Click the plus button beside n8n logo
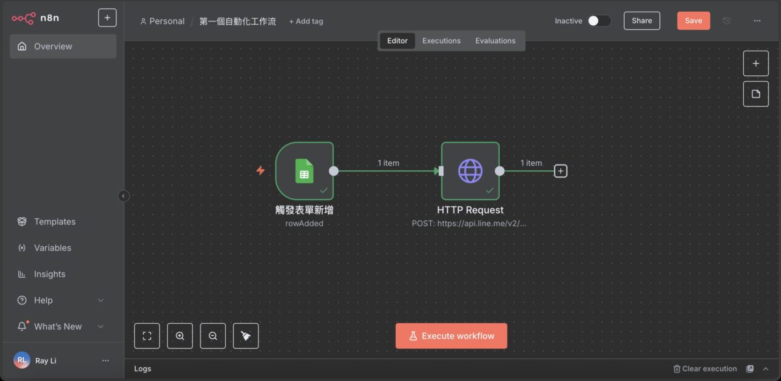 click(107, 18)
